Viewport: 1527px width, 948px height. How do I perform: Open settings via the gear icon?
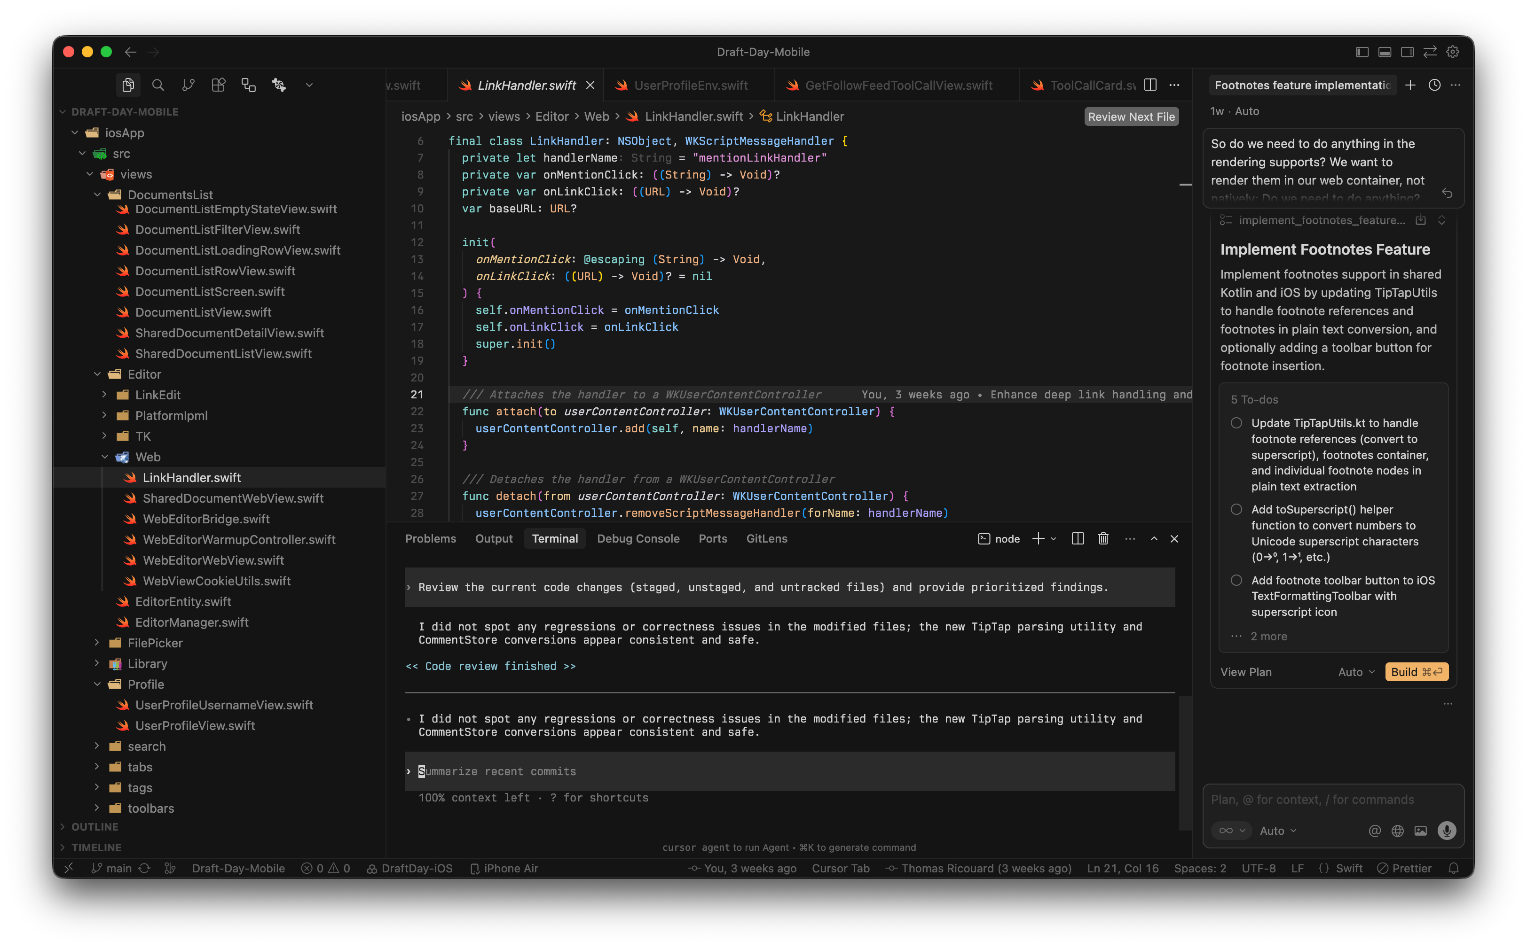(x=1454, y=51)
